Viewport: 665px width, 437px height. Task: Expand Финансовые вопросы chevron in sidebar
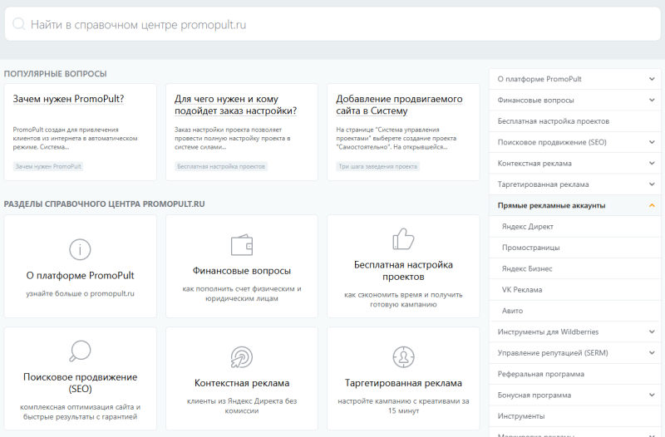click(x=652, y=100)
